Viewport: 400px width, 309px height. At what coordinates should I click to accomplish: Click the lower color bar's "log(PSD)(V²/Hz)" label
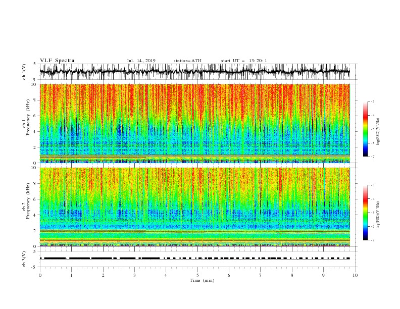click(x=378, y=215)
